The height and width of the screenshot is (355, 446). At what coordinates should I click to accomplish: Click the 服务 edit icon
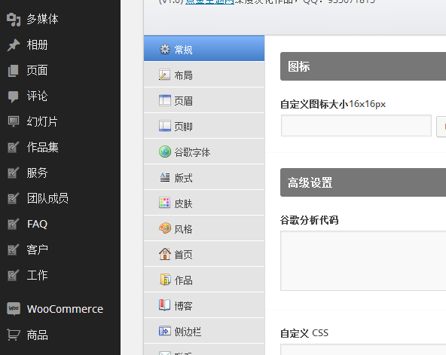point(14,173)
